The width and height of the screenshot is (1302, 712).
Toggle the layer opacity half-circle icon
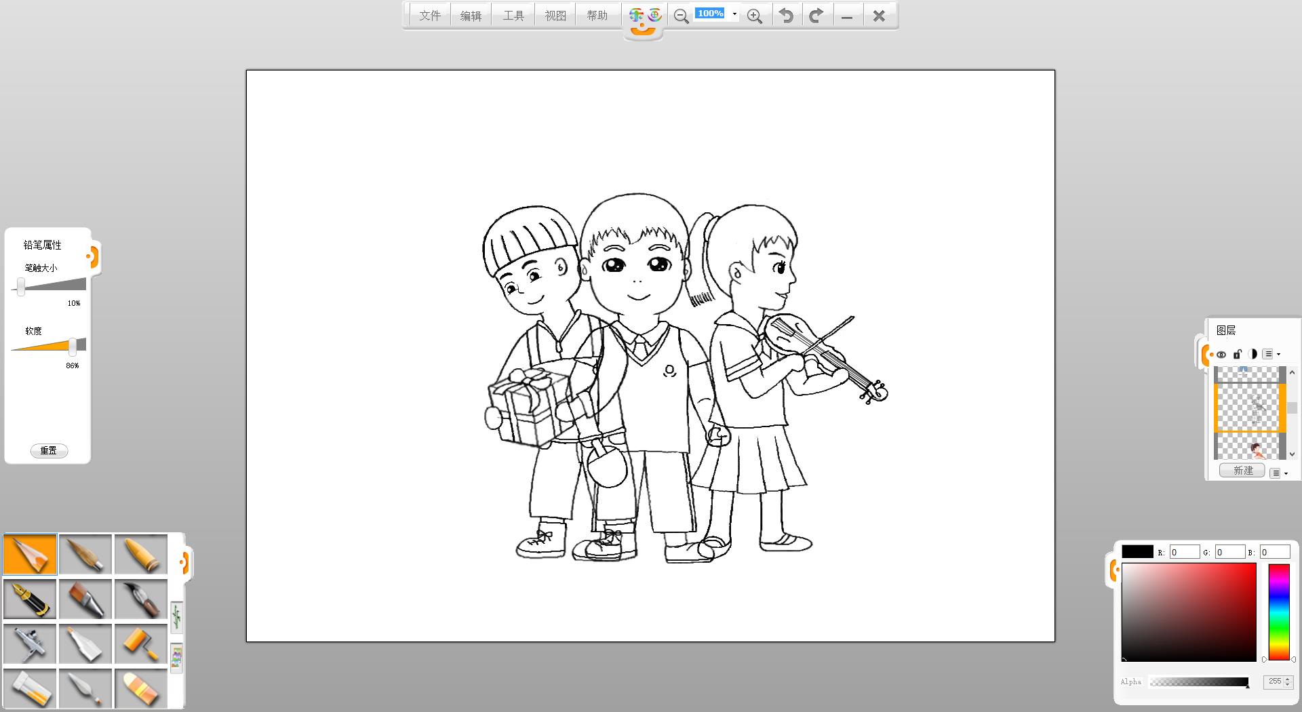pyautogui.click(x=1252, y=354)
